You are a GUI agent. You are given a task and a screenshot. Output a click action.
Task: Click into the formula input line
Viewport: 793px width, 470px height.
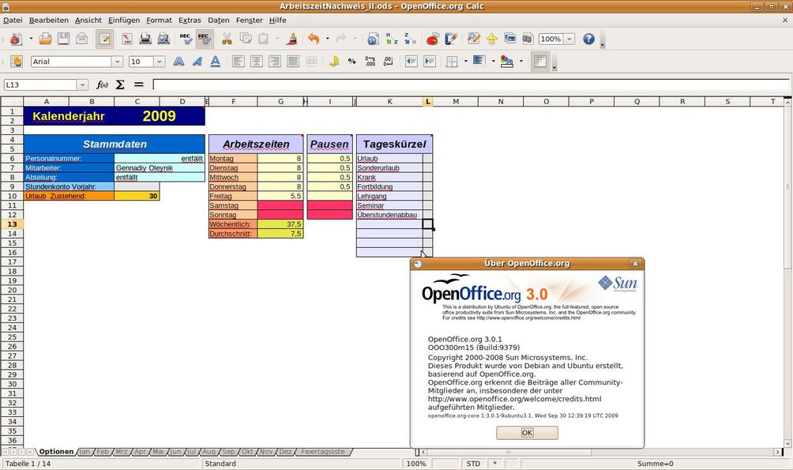tap(470, 85)
